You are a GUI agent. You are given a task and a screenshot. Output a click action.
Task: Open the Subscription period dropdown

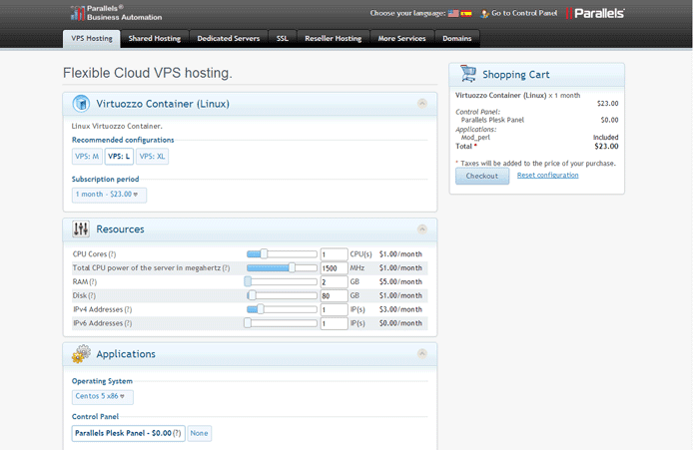(x=109, y=195)
